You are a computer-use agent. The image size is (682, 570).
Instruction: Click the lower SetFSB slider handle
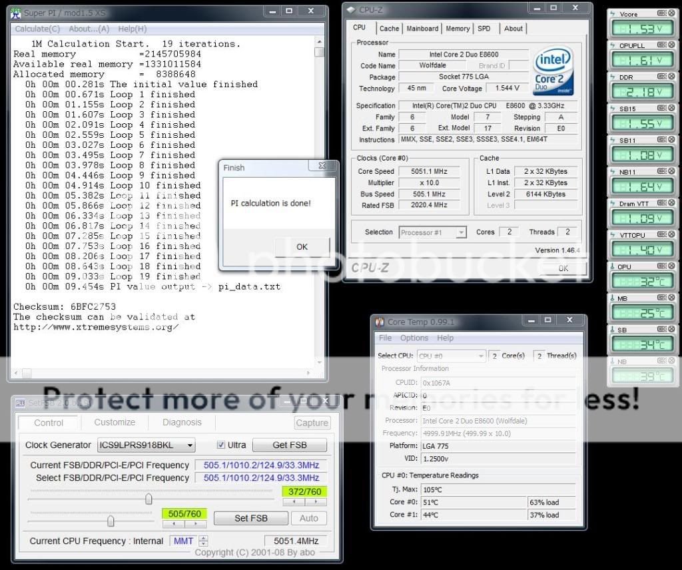click(x=111, y=521)
